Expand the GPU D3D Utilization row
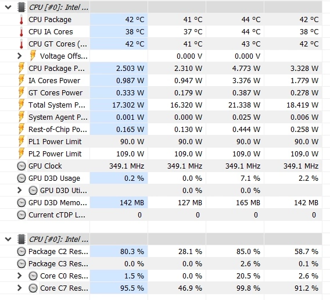Image resolution: width=330 pixels, height=300 pixels. [20, 190]
